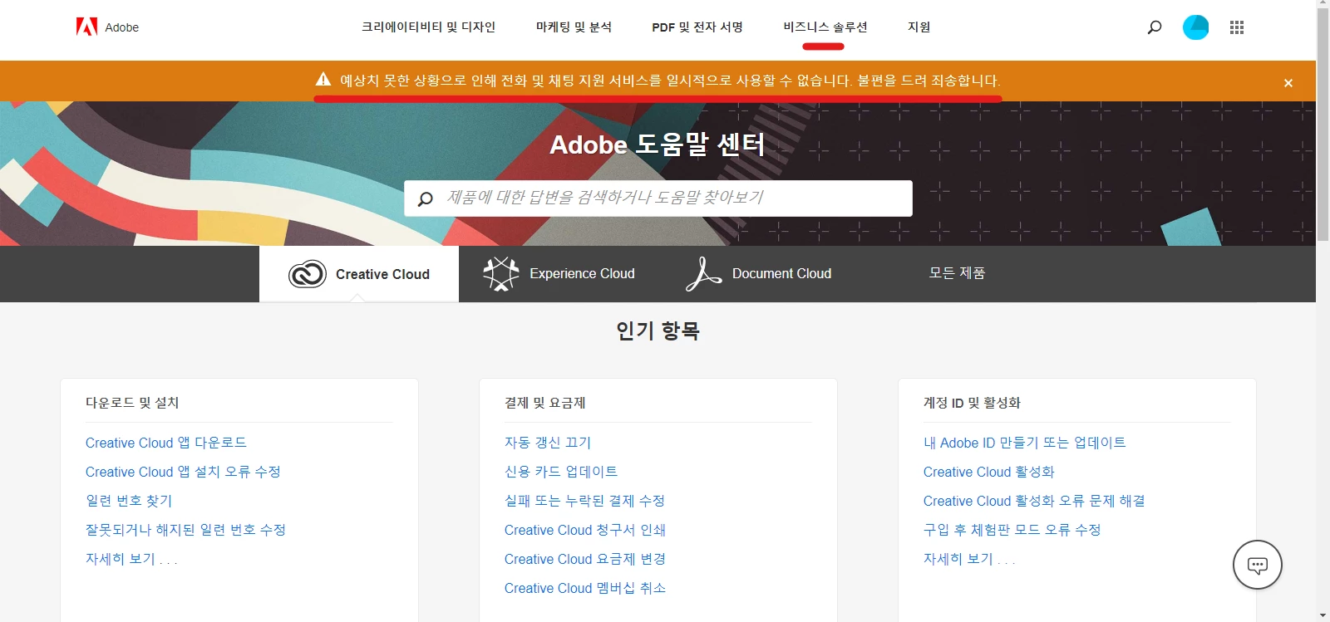This screenshot has width=1330, height=622.
Task: Click the 다운로드 및 설치 card heading
Action: tap(132, 403)
